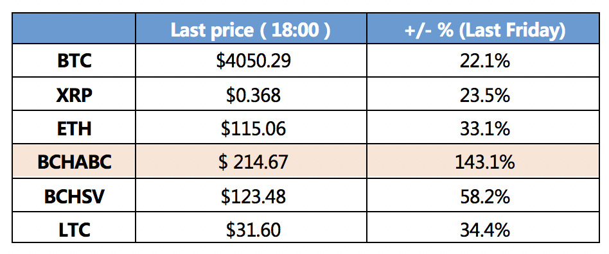Click the BTC price $4050.29 cell
This screenshot has width=609, height=254.
tap(251, 60)
